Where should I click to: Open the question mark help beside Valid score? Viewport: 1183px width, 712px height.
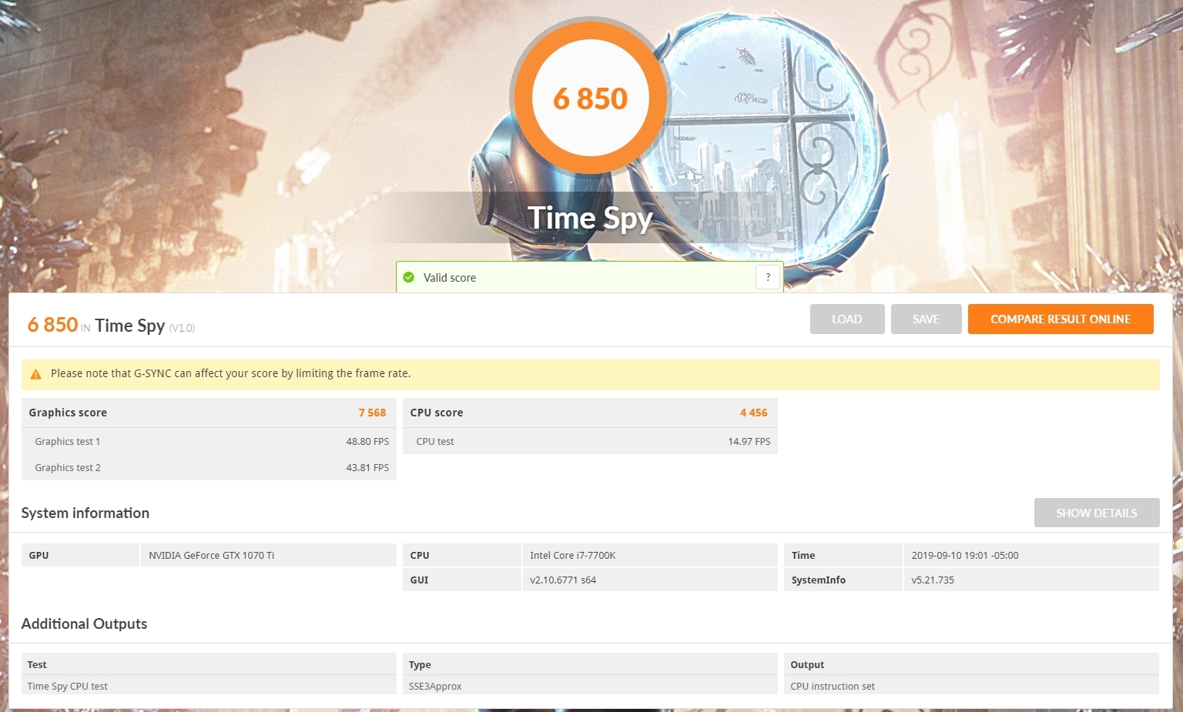coord(768,277)
